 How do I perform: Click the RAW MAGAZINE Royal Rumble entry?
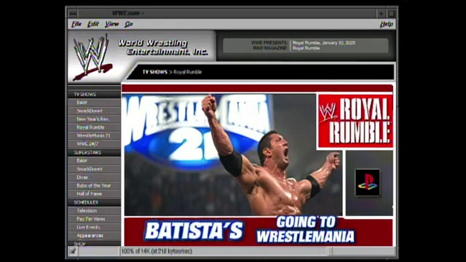coord(306,48)
